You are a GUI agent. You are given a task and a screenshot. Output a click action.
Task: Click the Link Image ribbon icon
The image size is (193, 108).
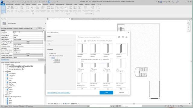tap(52, 9)
